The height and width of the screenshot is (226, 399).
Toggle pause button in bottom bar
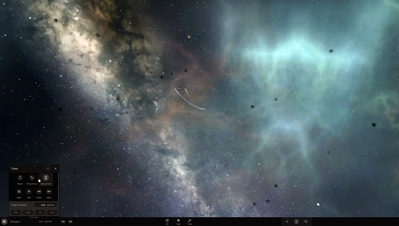point(4,221)
